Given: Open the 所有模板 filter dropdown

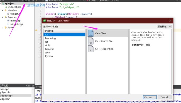Looking at the screenshot, I should click(164, 27).
